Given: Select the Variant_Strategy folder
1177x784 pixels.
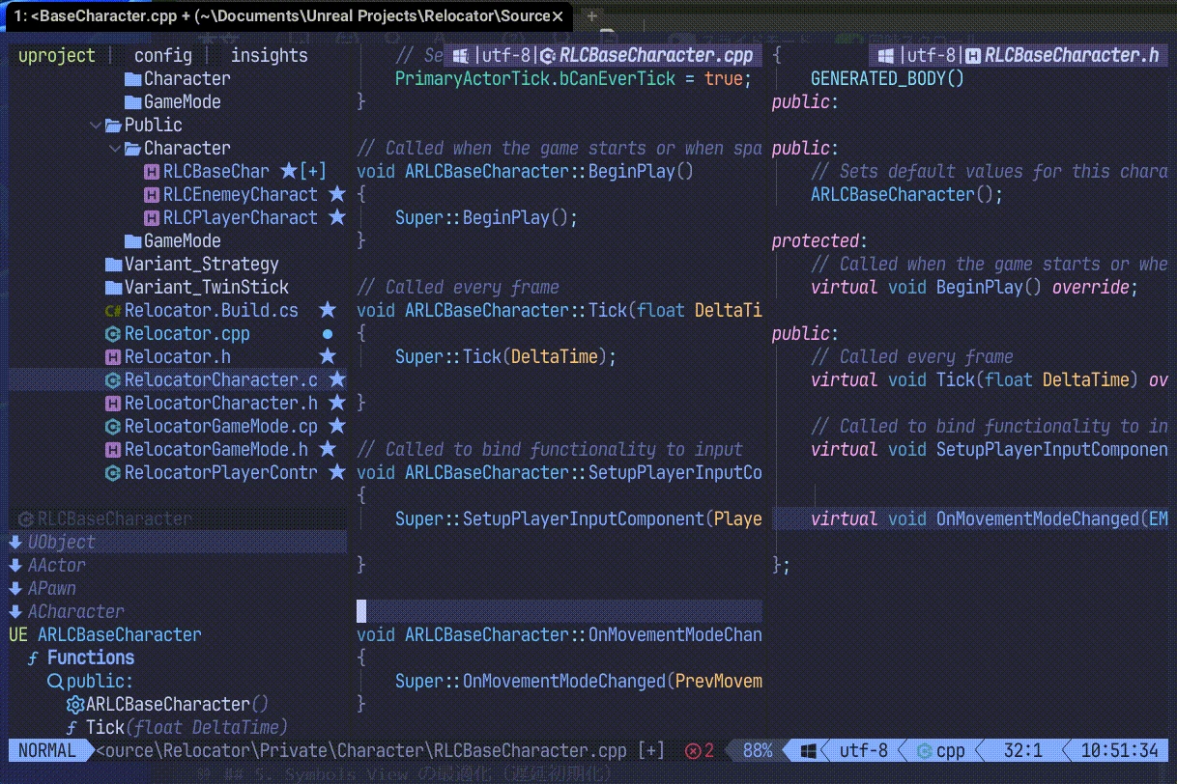Looking at the screenshot, I should 191,264.
